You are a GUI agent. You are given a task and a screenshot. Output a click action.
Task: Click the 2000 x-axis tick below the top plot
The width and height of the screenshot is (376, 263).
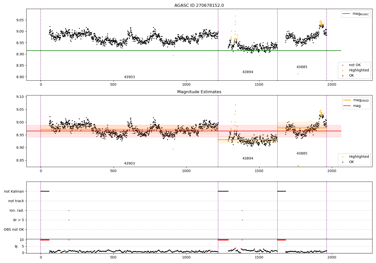coord(332,85)
